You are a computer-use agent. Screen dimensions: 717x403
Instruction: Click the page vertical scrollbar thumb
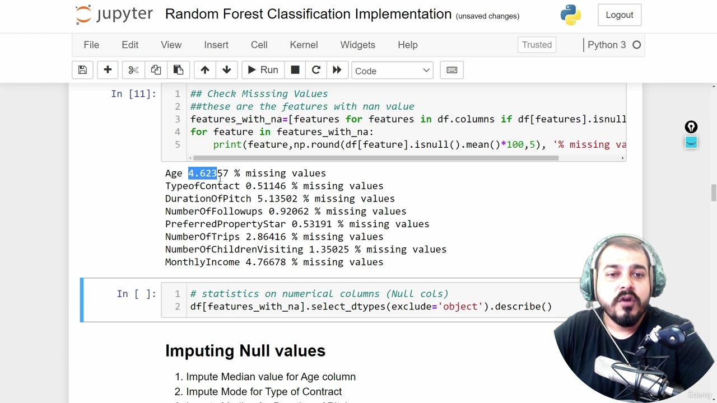[713, 193]
